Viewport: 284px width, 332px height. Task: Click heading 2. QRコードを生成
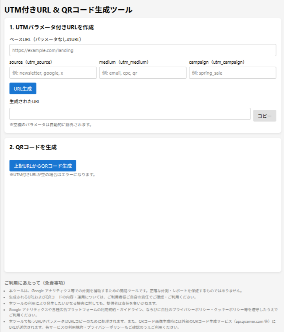coord(33,147)
